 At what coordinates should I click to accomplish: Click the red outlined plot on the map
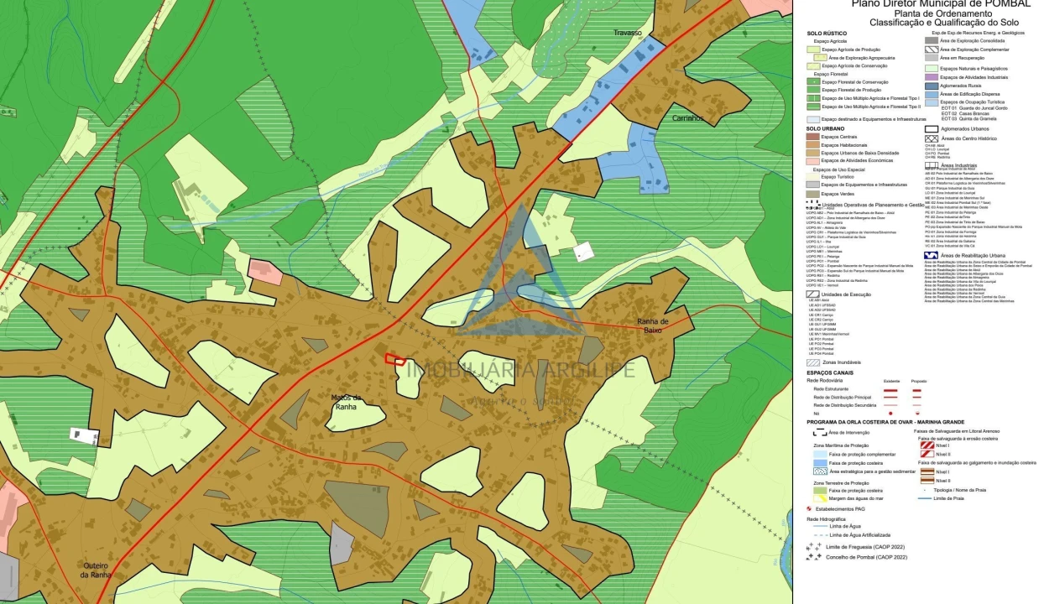click(394, 359)
